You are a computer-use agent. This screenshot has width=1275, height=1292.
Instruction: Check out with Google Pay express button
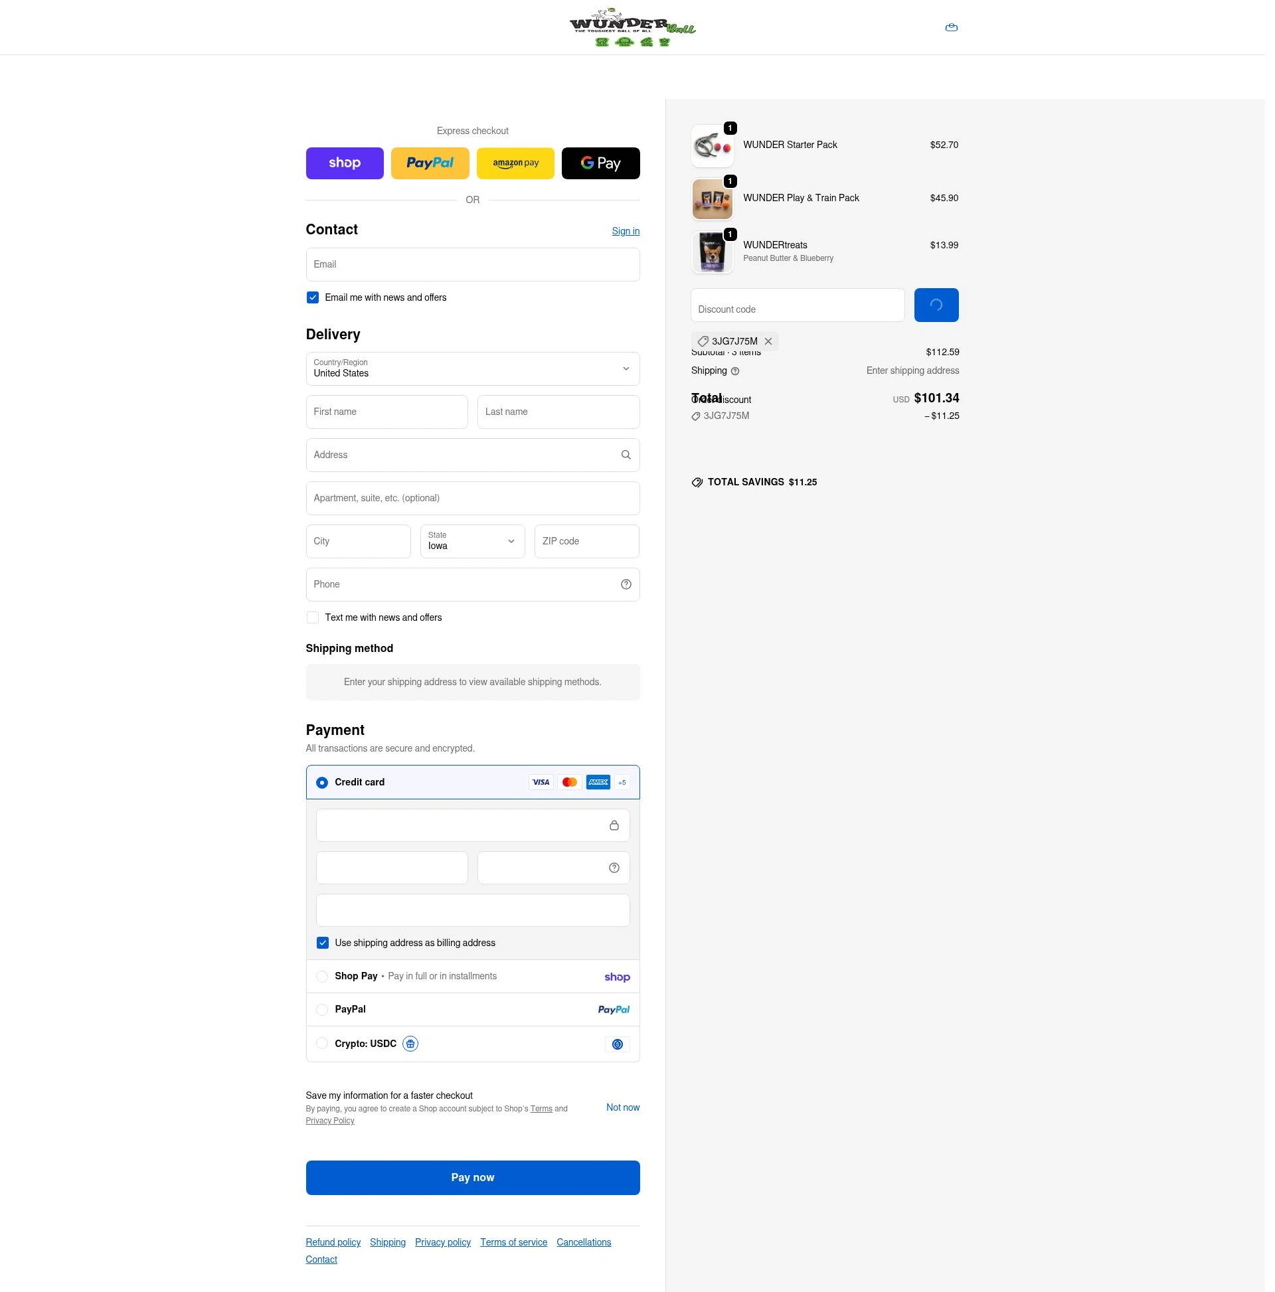pyautogui.click(x=601, y=163)
